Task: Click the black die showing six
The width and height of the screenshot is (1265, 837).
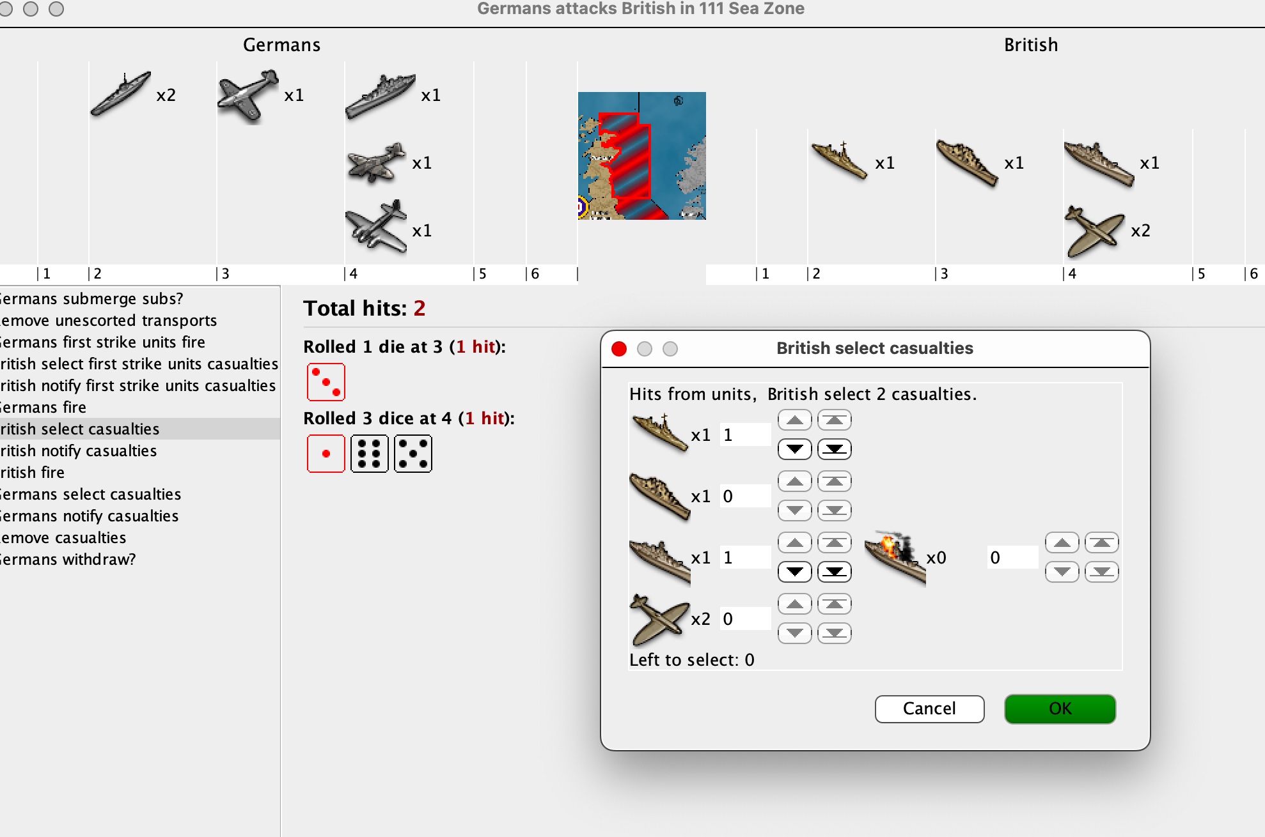Action: pyautogui.click(x=370, y=454)
